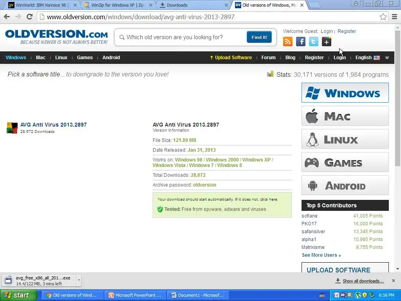Close the downloads bar

tap(394, 281)
